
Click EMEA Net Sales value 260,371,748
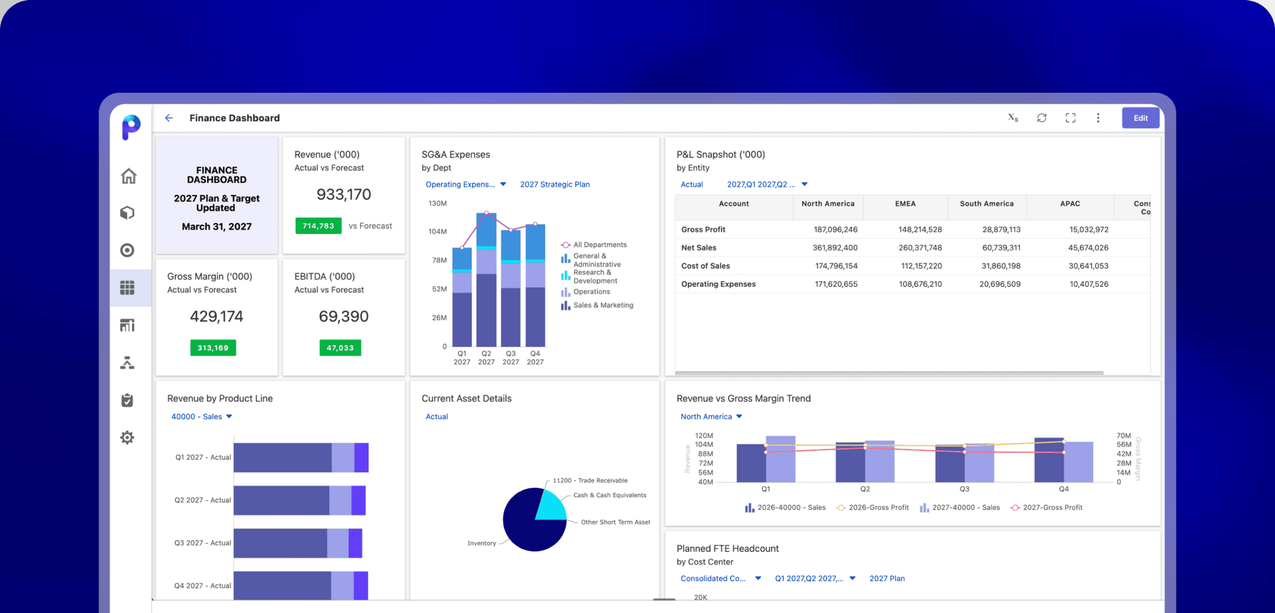[920, 248]
